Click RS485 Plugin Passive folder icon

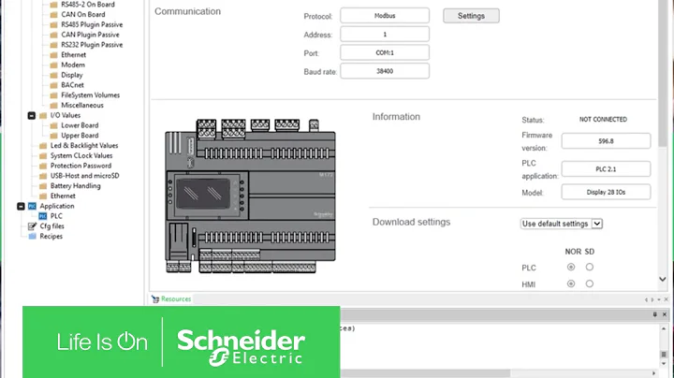click(x=53, y=25)
